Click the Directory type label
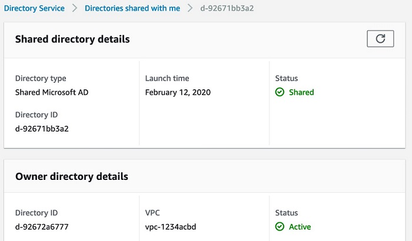This screenshot has width=412, height=241. tap(41, 78)
